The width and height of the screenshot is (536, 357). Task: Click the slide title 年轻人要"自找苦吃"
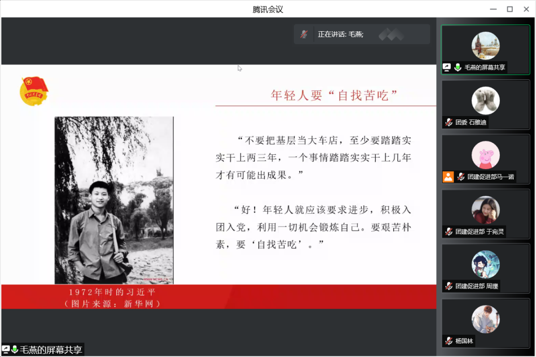tap(335, 95)
